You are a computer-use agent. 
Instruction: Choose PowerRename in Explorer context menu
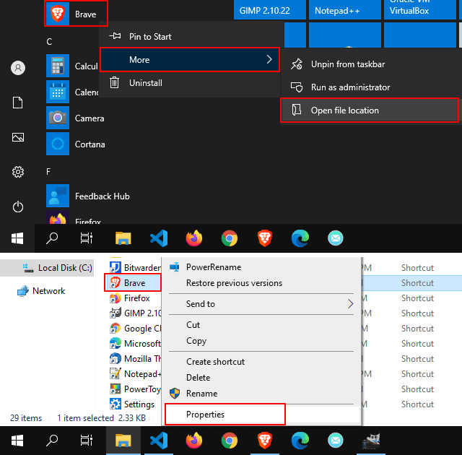261,267
